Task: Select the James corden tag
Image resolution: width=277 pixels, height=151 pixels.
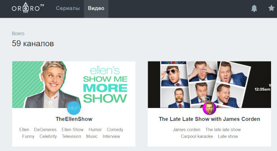Action: click(186, 130)
